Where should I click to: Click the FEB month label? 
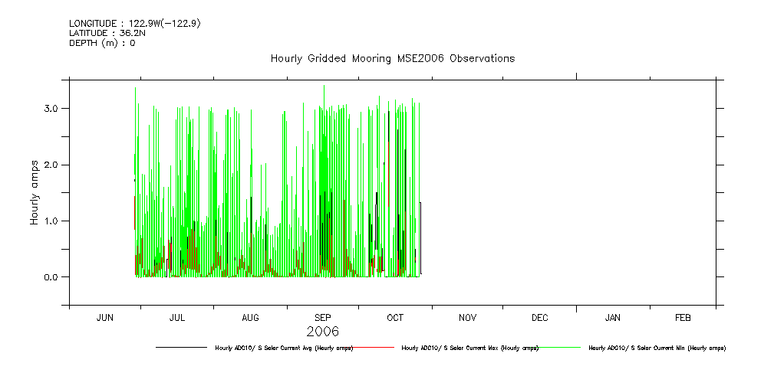click(683, 317)
